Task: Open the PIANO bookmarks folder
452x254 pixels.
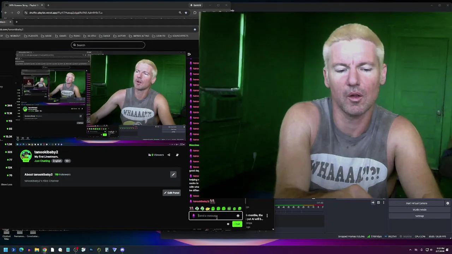Action: [x=75, y=36]
